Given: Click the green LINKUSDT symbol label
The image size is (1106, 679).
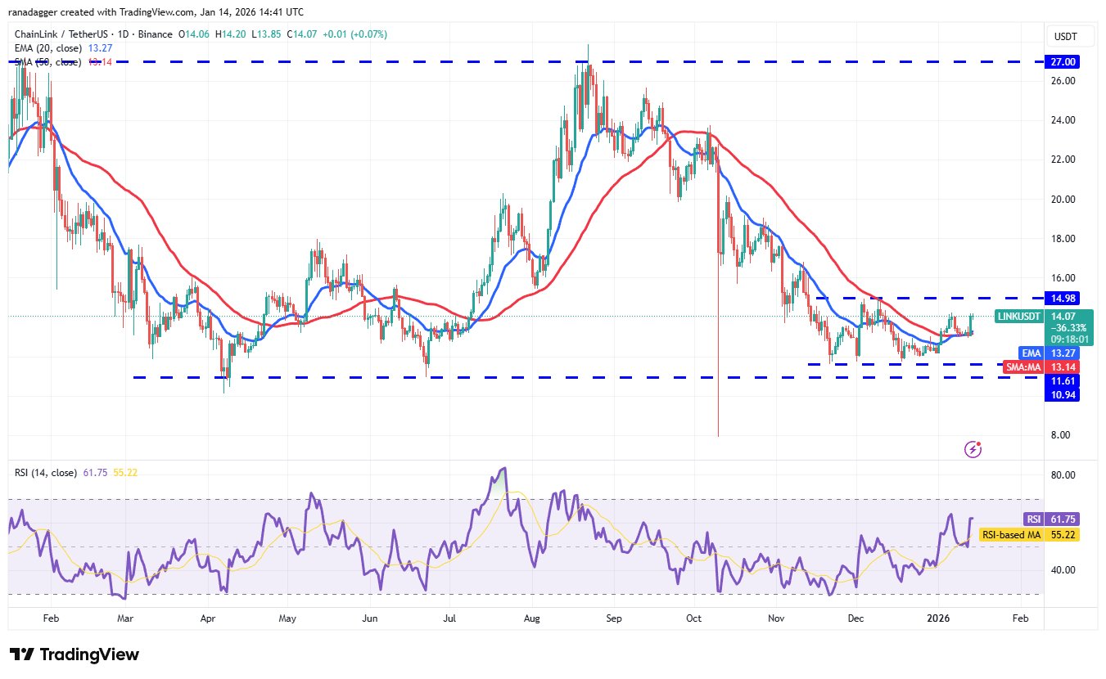Looking at the screenshot, I should pos(1020,316).
